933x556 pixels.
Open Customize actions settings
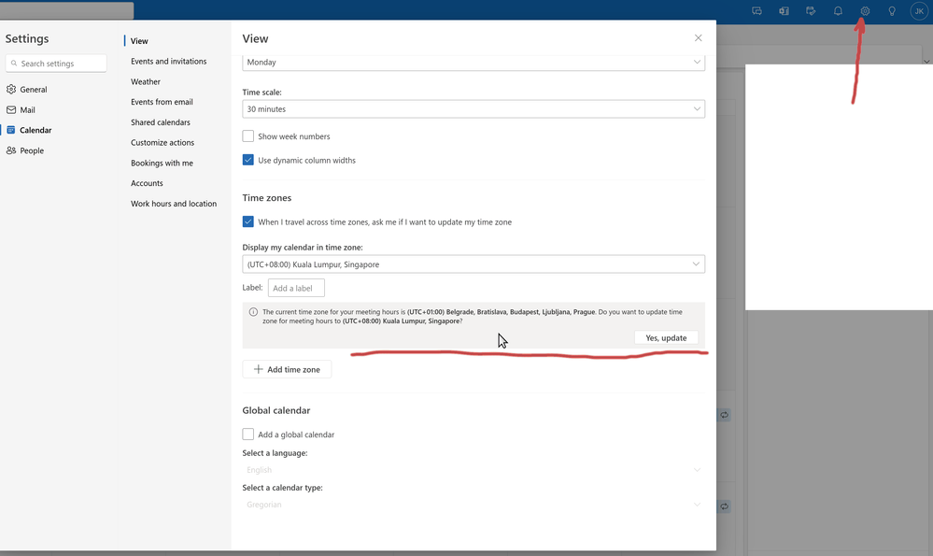[163, 142]
